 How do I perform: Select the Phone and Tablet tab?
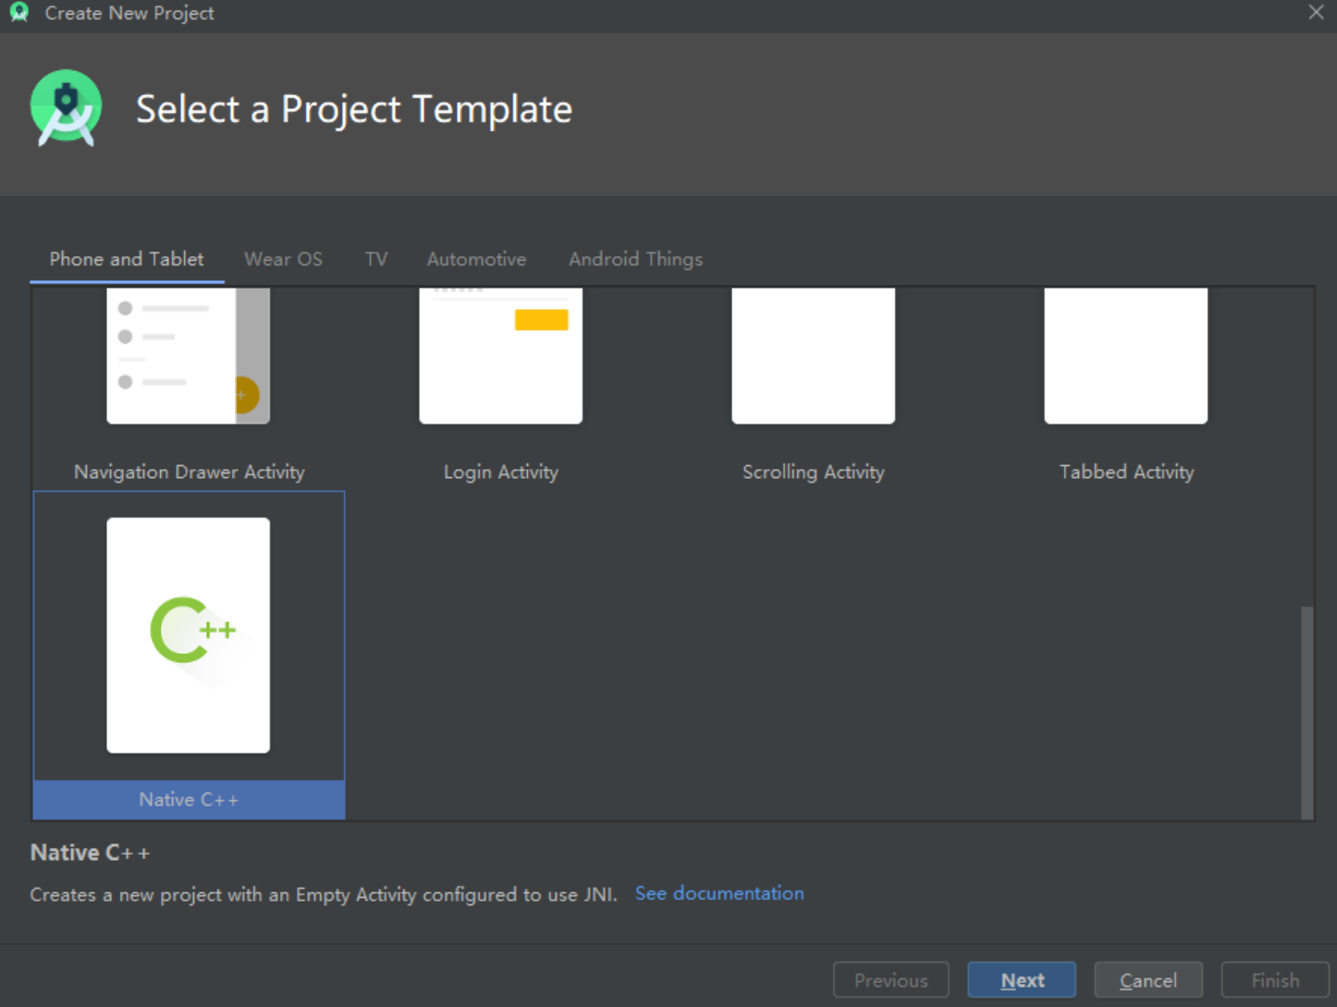click(127, 259)
